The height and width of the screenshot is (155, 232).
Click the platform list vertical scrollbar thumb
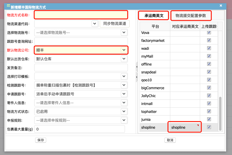(x=220, y=113)
